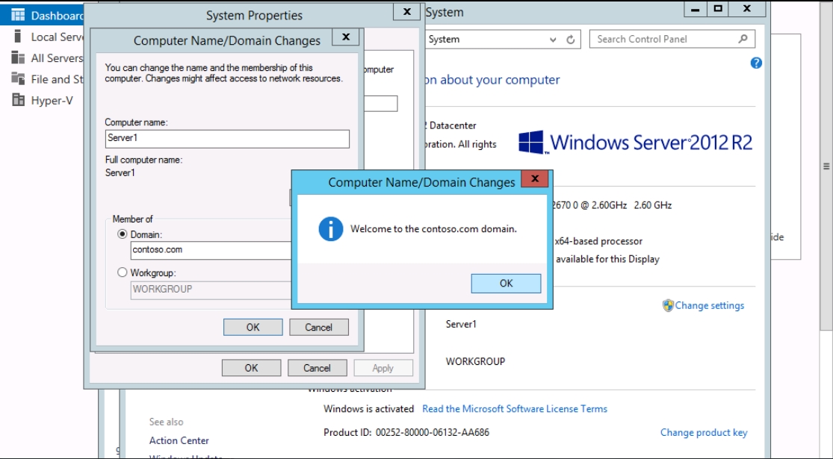The width and height of the screenshot is (833, 459).
Task: Go to Action Center under See also
Action: click(x=179, y=440)
